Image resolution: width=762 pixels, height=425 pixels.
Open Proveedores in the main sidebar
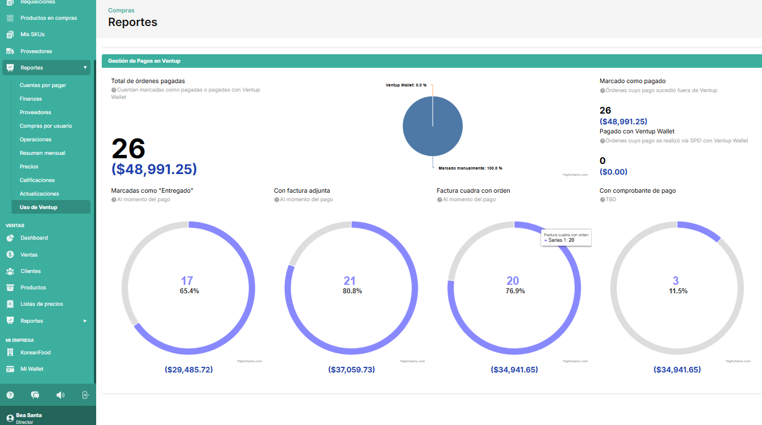tap(36, 51)
